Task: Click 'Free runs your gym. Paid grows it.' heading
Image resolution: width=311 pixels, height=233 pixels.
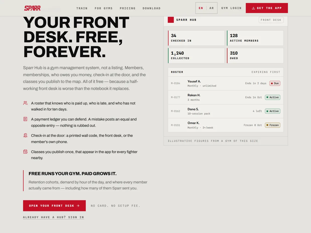Action: (72, 174)
